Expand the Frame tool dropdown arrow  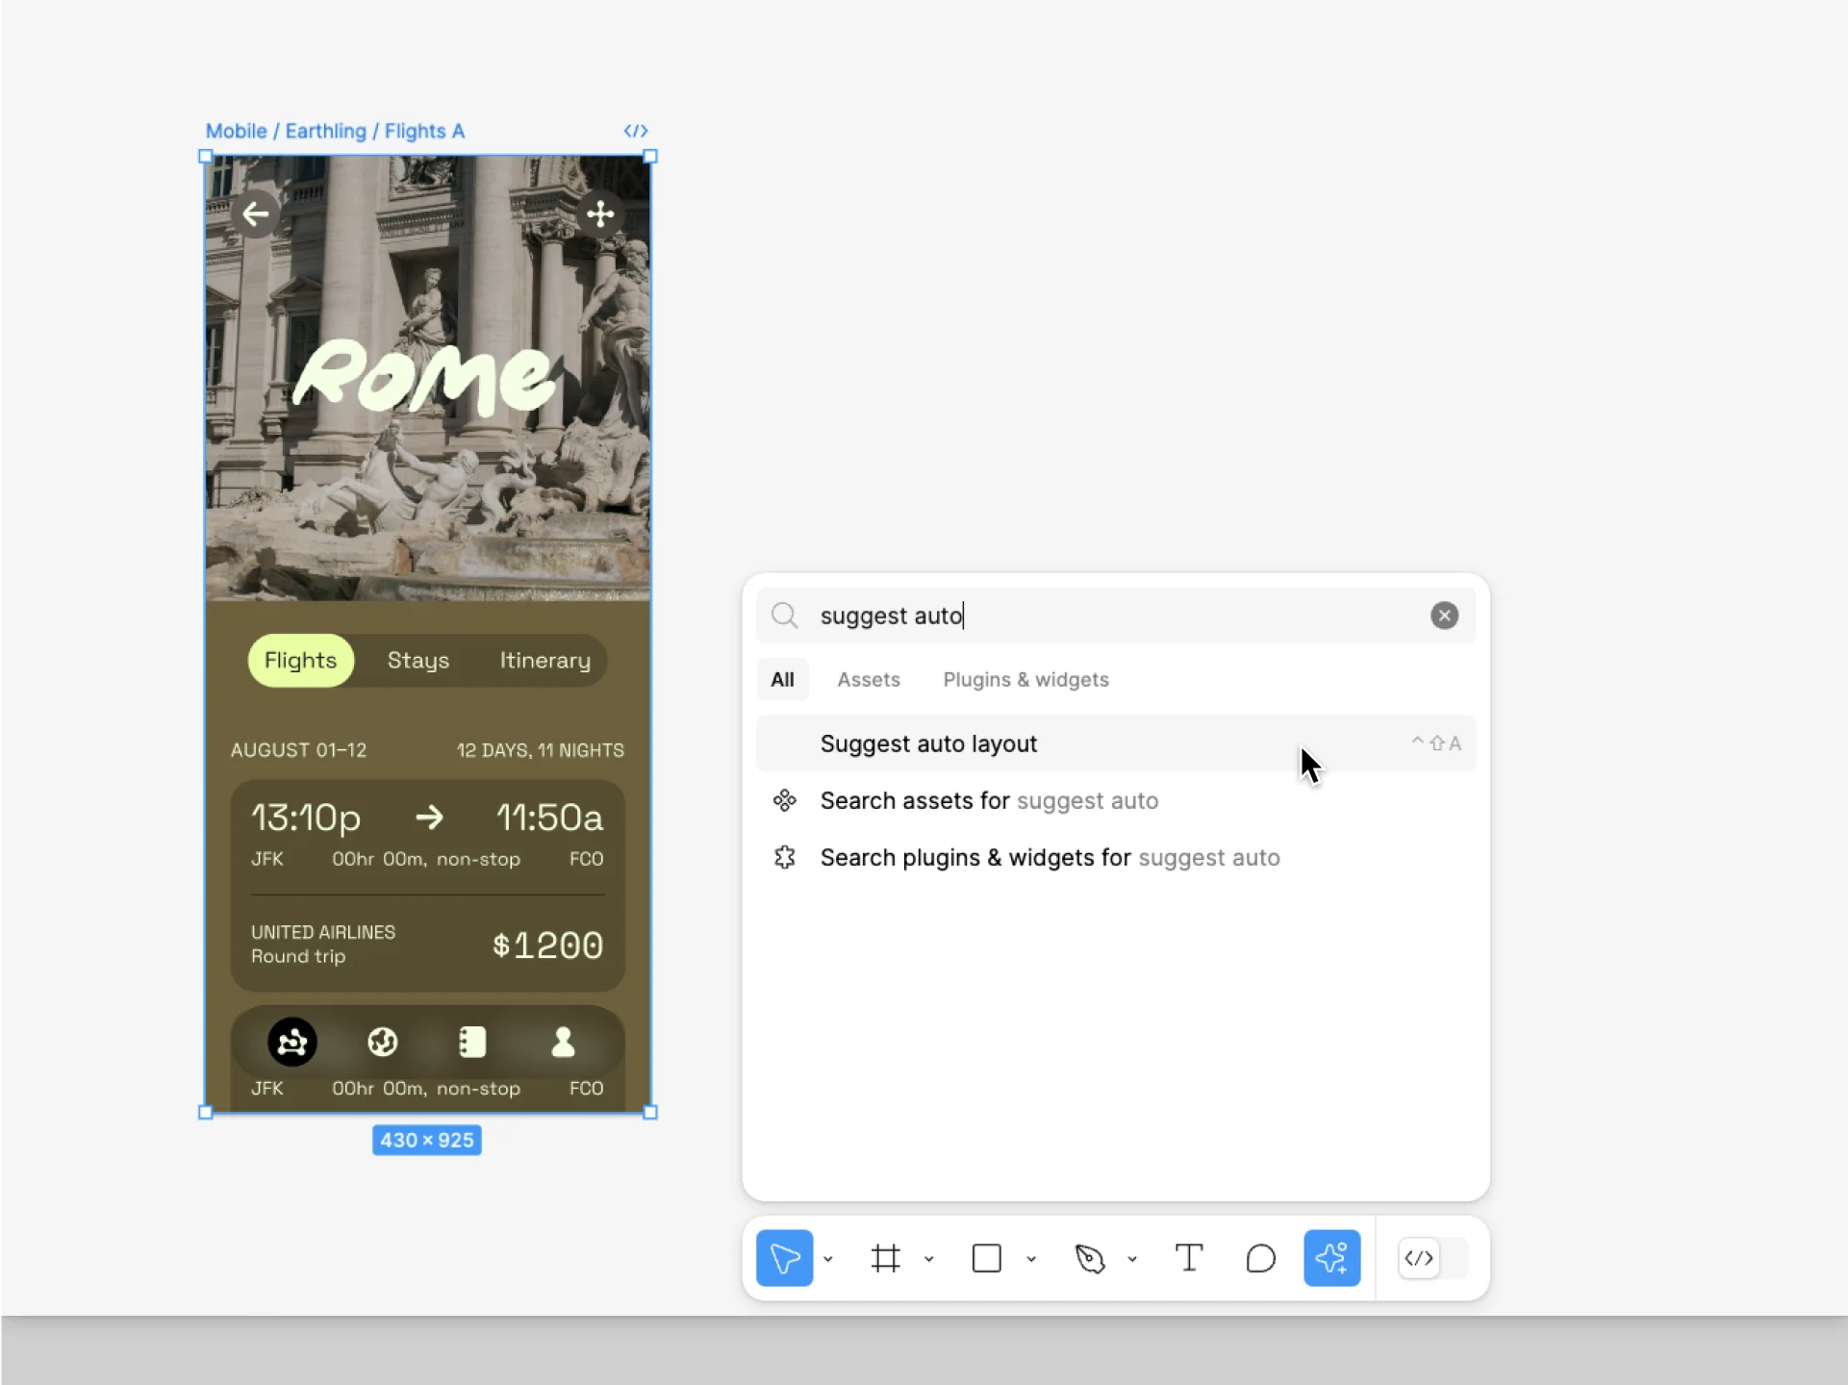pos(929,1258)
